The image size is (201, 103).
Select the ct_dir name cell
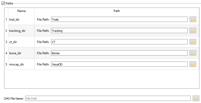point(21,42)
